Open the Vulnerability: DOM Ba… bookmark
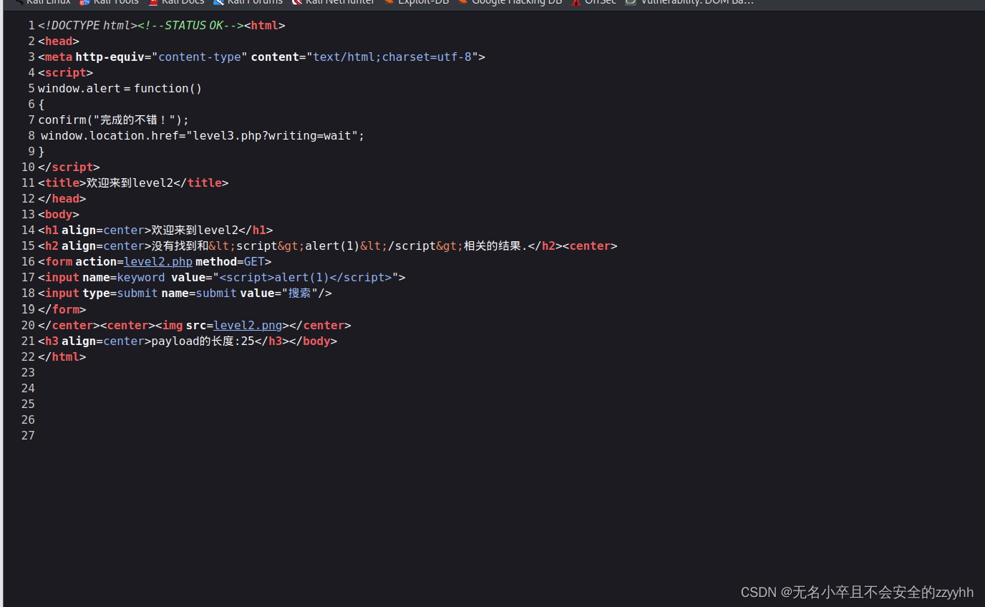This screenshot has width=985, height=607. tap(689, 2)
